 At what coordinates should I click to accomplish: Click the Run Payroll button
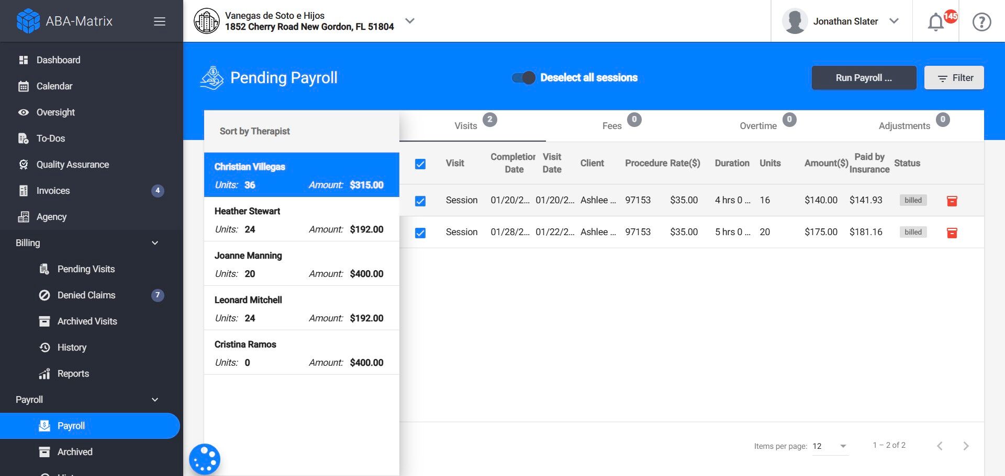pyautogui.click(x=864, y=77)
